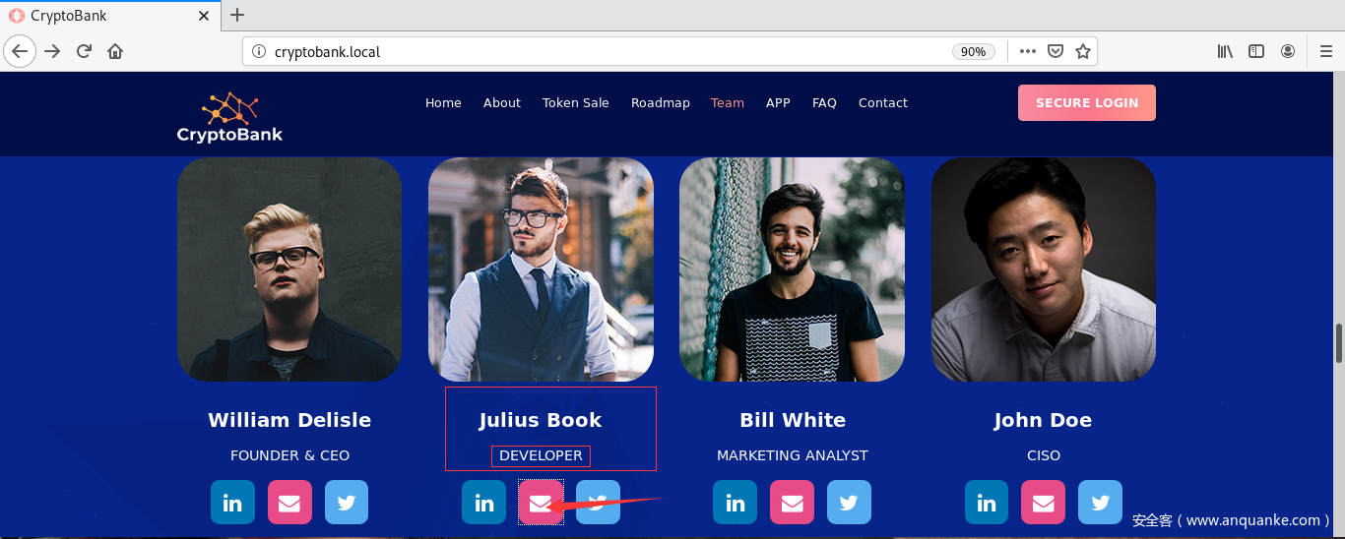The image size is (1345, 539).
Task: Click the 90% zoom level indicator
Action: click(973, 51)
